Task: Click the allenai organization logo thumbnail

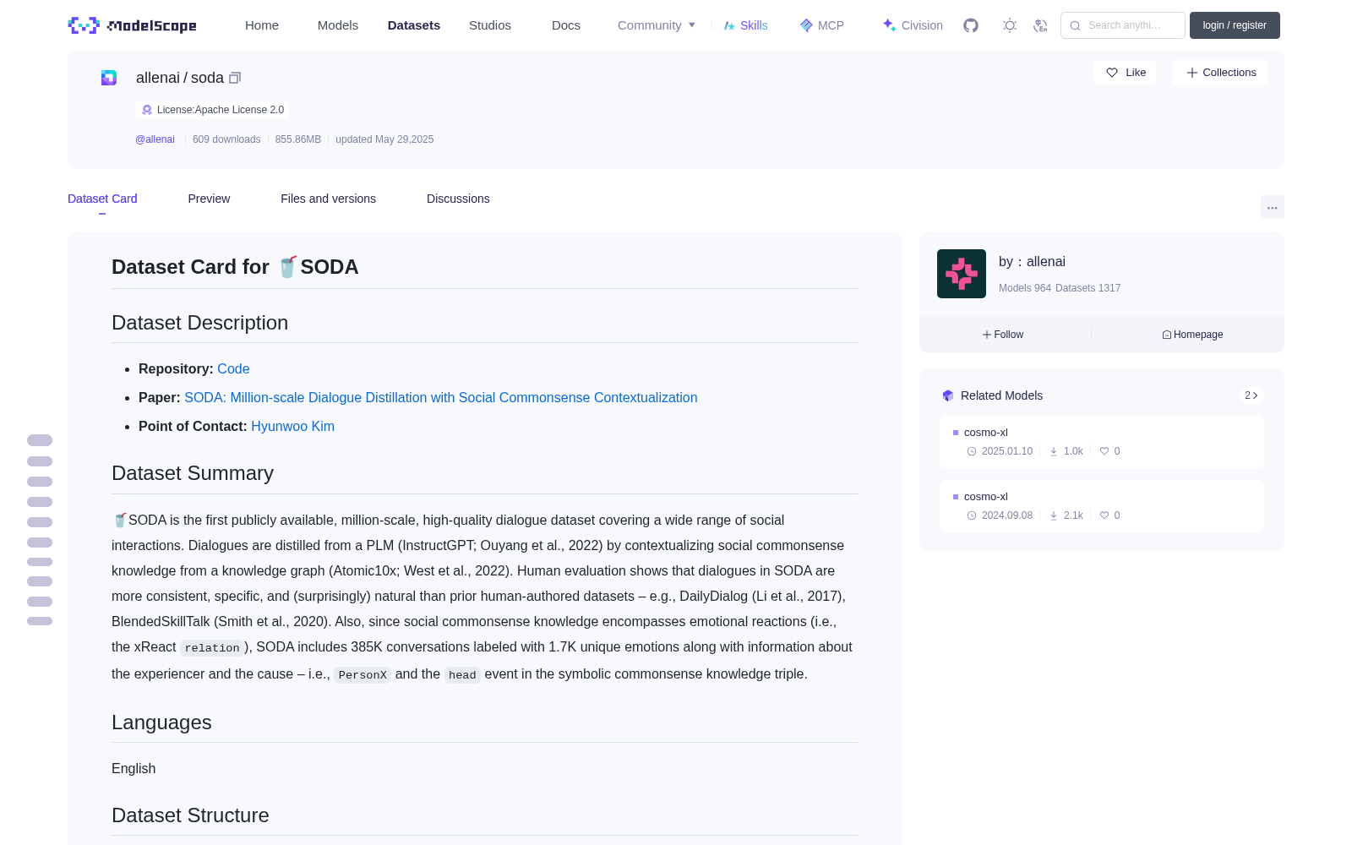Action: [962, 274]
